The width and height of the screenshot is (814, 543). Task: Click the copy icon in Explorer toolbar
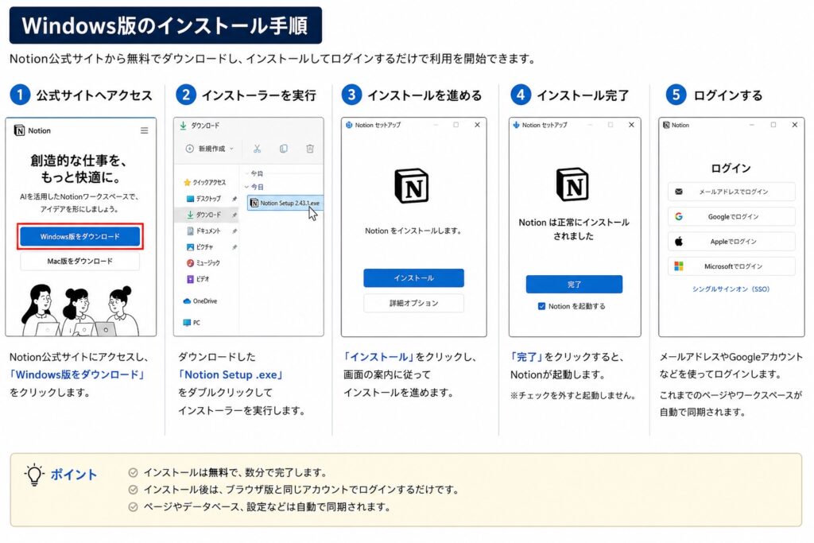point(284,149)
